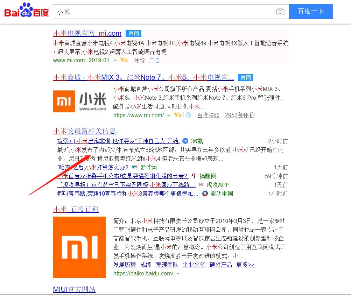Screen dimensions: 351x295
Task: Open news 观察+|小米出海非洲 article
Action: (119, 141)
